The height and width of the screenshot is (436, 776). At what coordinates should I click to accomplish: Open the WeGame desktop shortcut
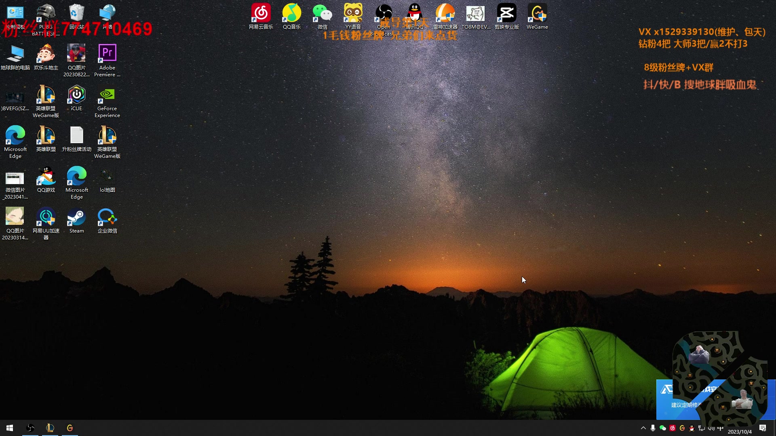tap(538, 16)
